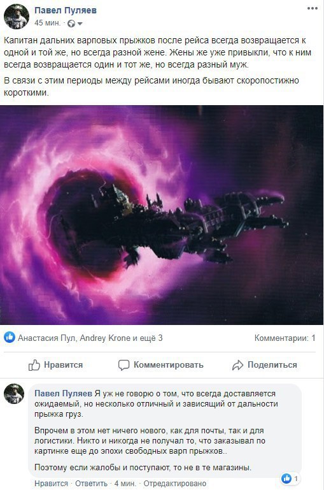
Task: Expand Комментарии: 1 to view comments
Action: [285, 338]
